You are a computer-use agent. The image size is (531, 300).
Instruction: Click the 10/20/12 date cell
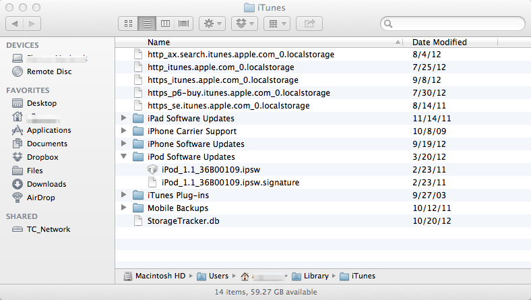[432, 221]
